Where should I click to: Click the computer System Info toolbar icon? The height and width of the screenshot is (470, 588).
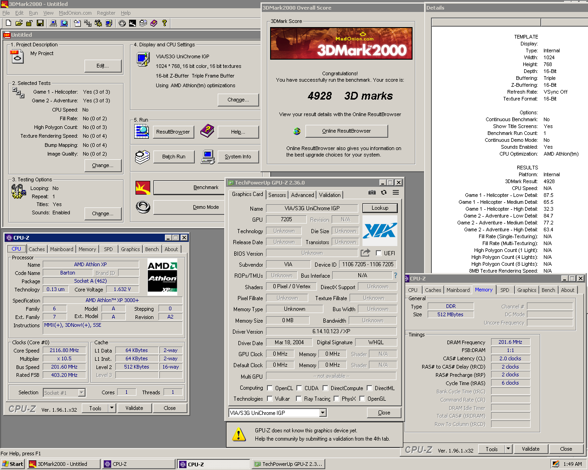[x=53, y=23]
